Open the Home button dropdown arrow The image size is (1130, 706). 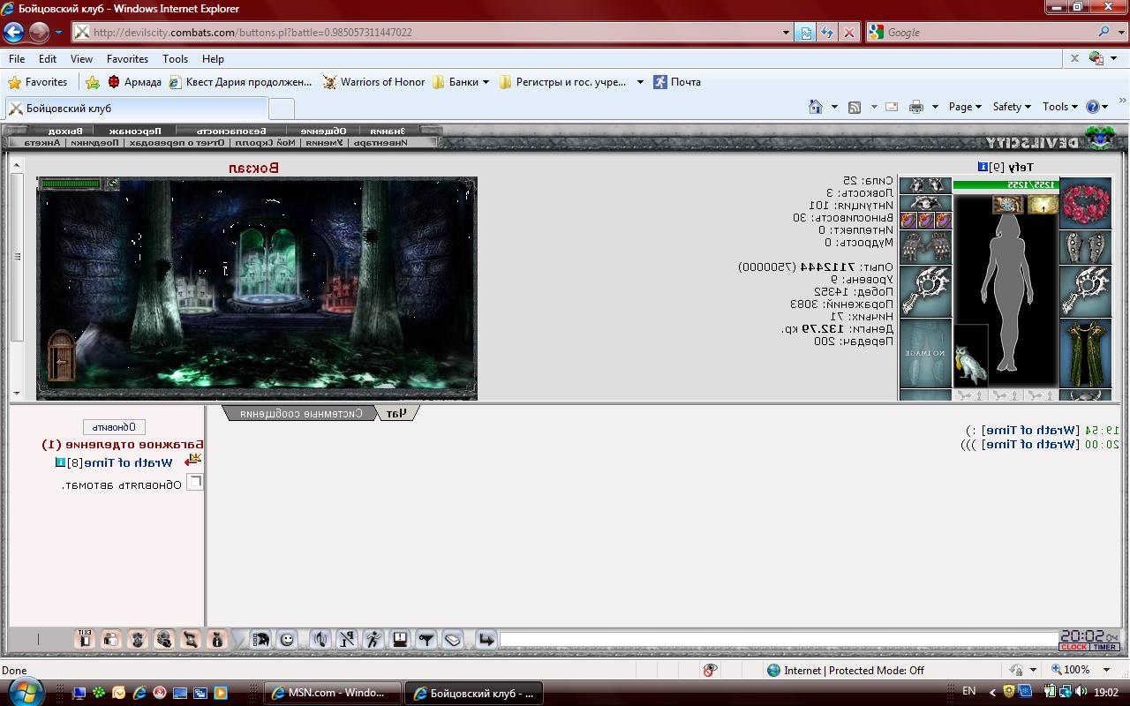click(x=834, y=107)
